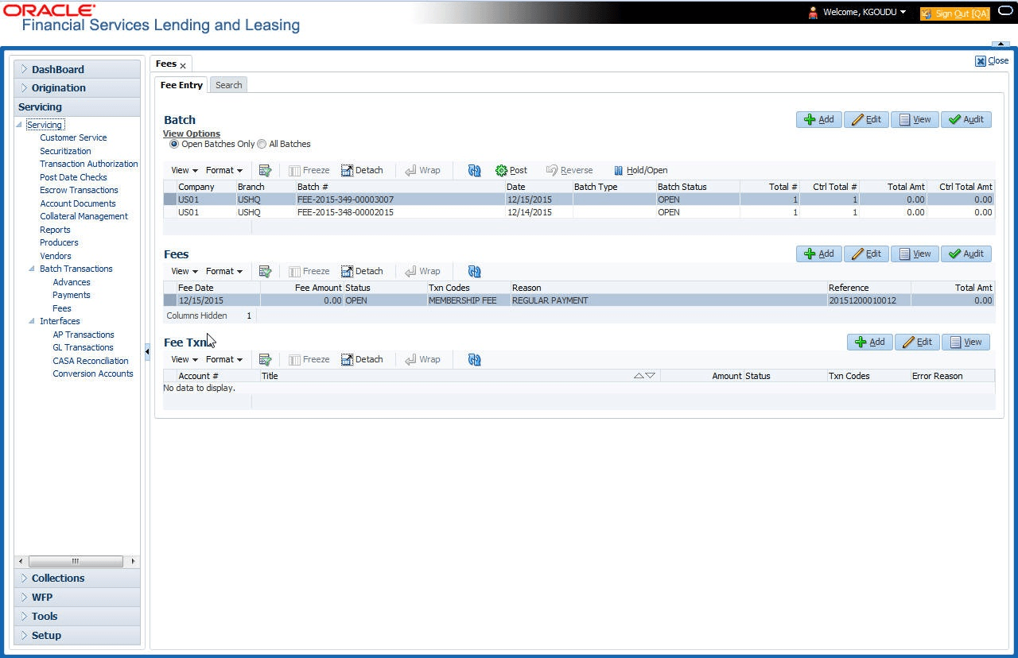Click the Add button in Fee Txn section
The image size is (1018, 658).
870,342
